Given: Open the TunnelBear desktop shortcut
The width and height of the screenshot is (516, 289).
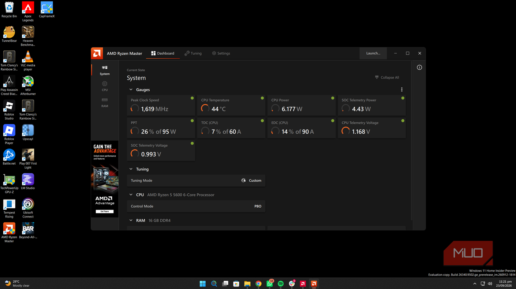Looking at the screenshot, I should point(9,34).
